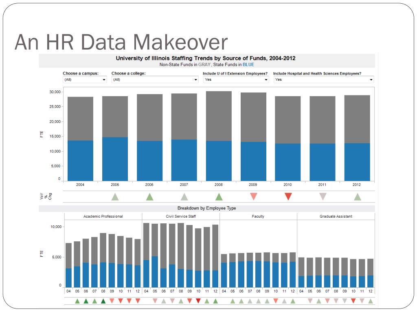Click Civil Service Staff 12 green up triangle
417x313 pixels.
point(215,301)
